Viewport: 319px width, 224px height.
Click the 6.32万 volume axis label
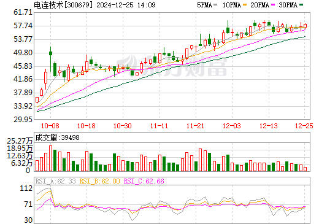point(21,163)
